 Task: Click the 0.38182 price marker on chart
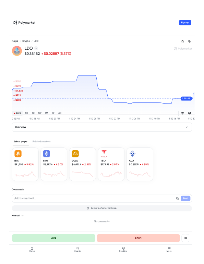(x=186, y=98)
